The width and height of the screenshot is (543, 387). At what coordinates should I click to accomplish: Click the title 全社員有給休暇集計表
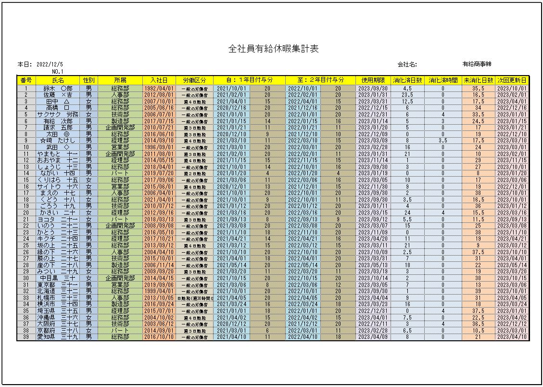(x=274, y=49)
